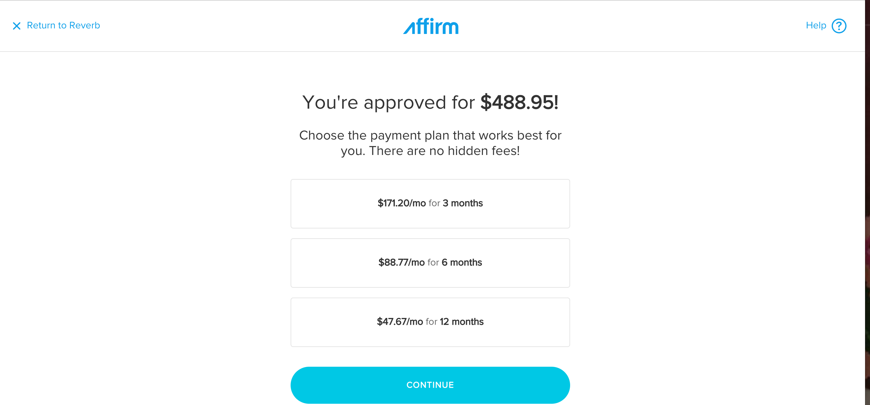Click the Help question mark icon
This screenshot has width=870, height=405.
tap(838, 26)
